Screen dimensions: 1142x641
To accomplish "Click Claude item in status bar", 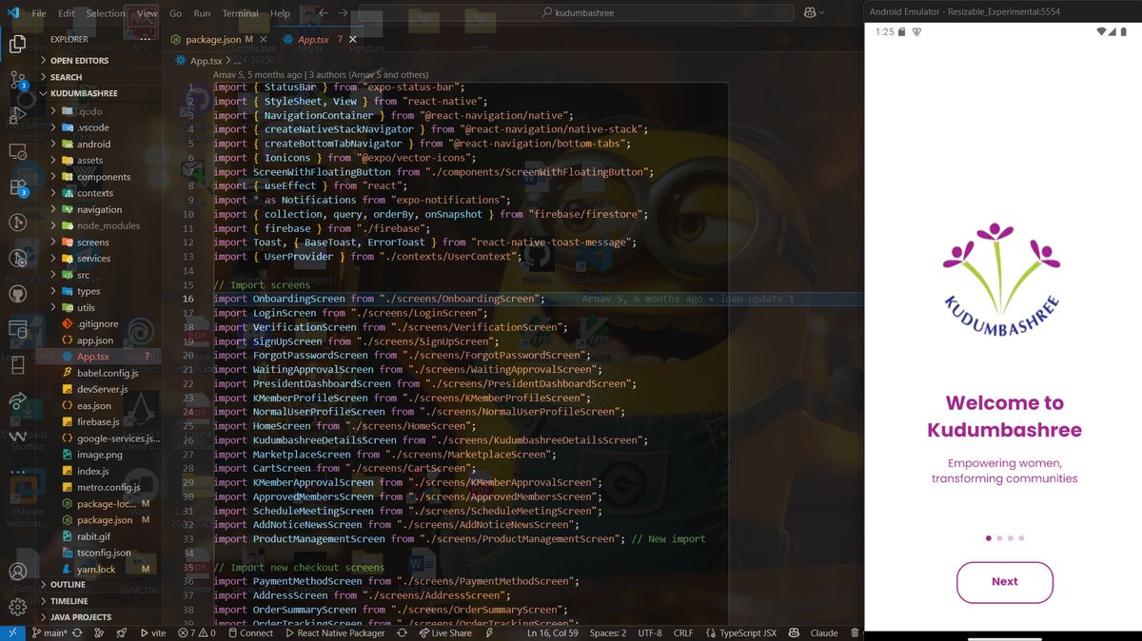I will click(x=824, y=632).
